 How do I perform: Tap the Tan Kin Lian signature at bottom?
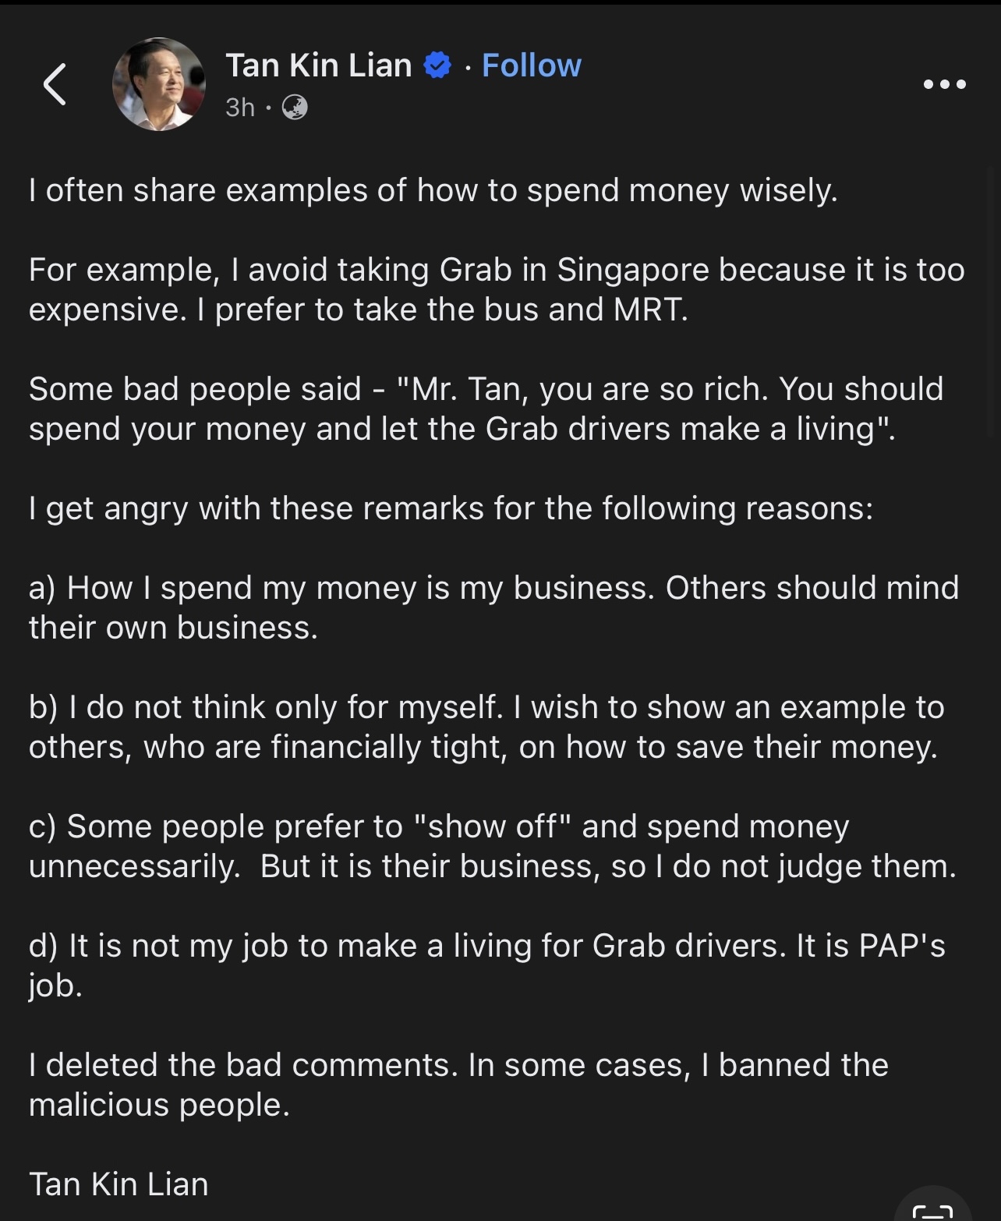pos(118,1184)
